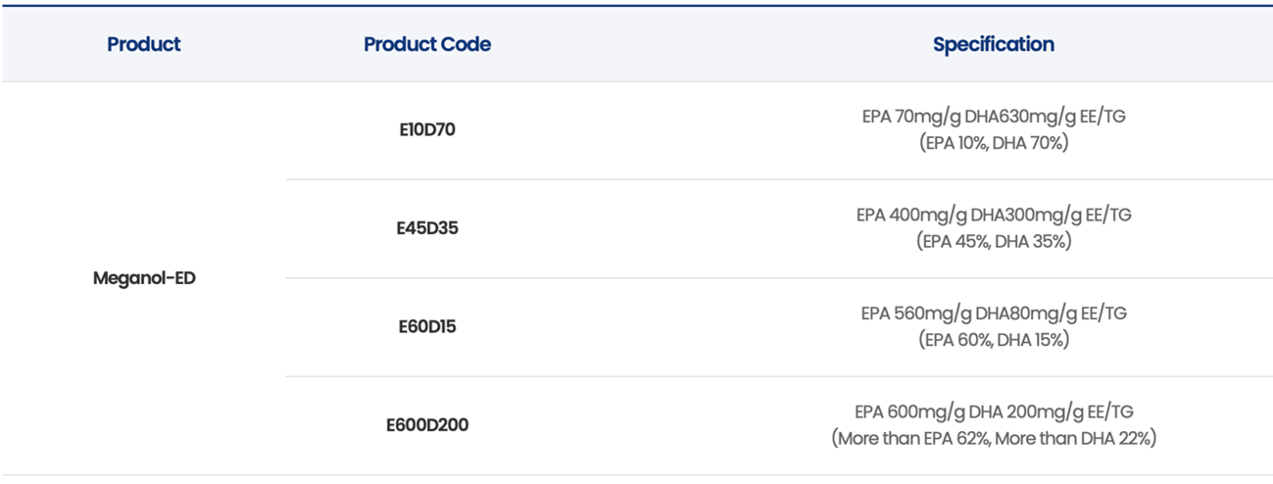Click the (EPA 45%, DHA 35%) text
1273x484 pixels.
pyautogui.click(x=993, y=241)
